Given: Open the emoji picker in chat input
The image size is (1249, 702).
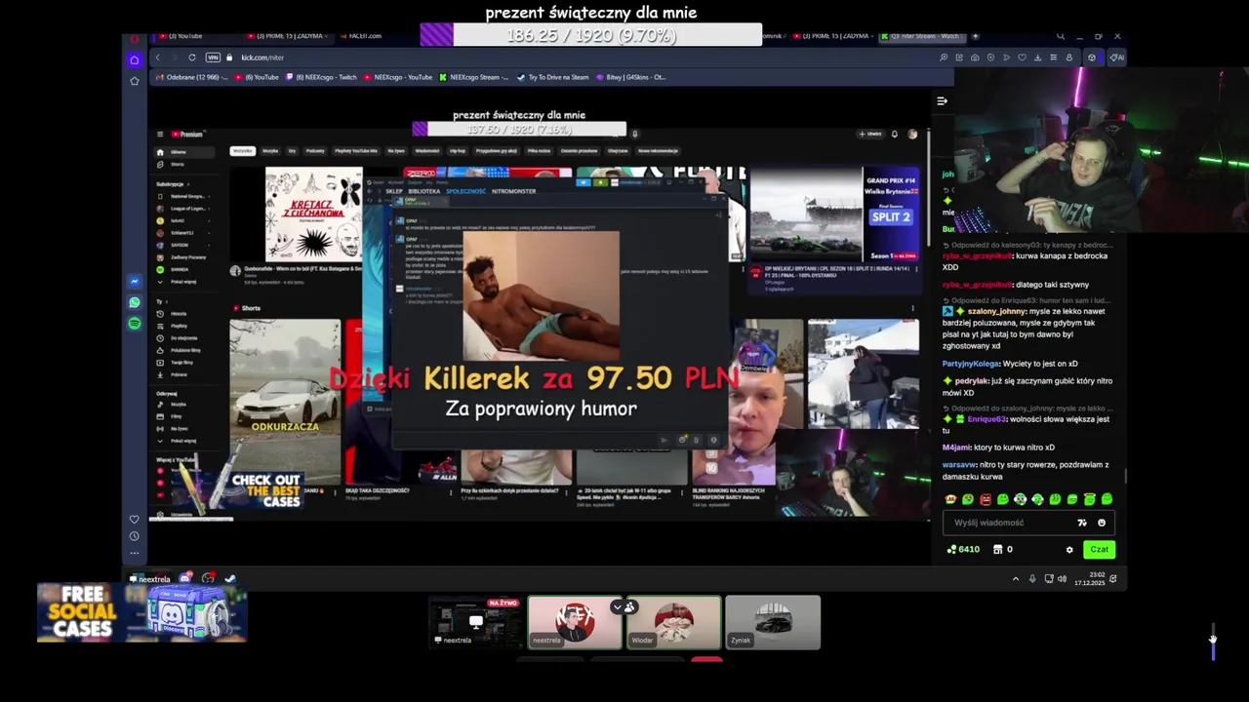Looking at the screenshot, I should pyautogui.click(x=1102, y=523).
